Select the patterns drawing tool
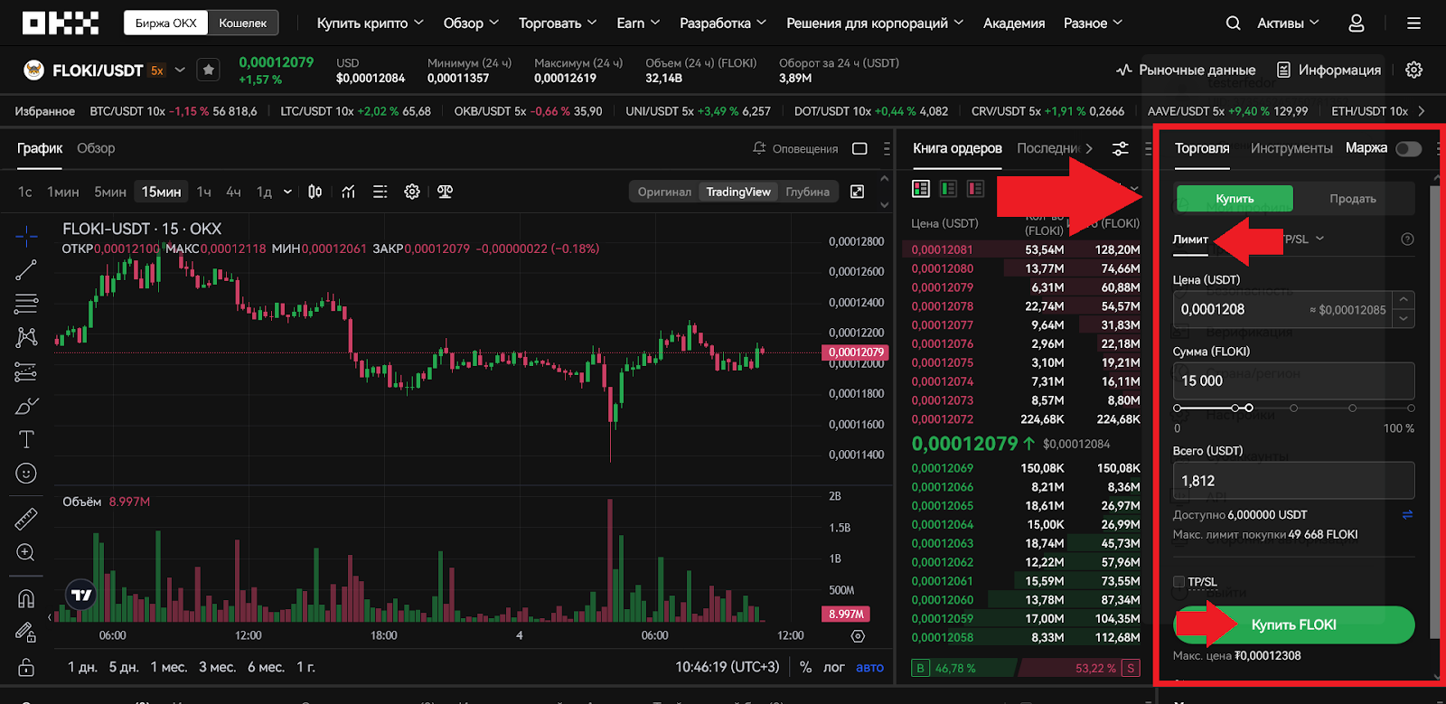The height and width of the screenshot is (704, 1446). point(26,337)
